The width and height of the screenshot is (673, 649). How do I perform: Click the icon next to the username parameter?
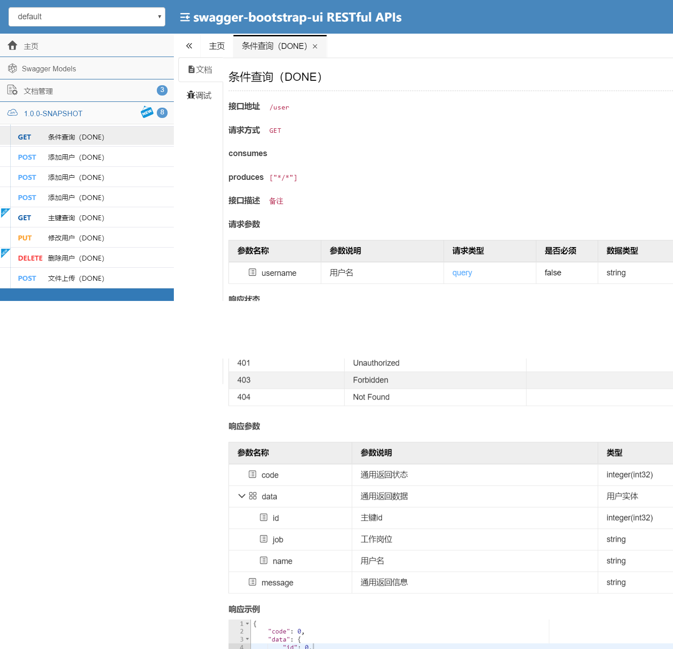(252, 272)
